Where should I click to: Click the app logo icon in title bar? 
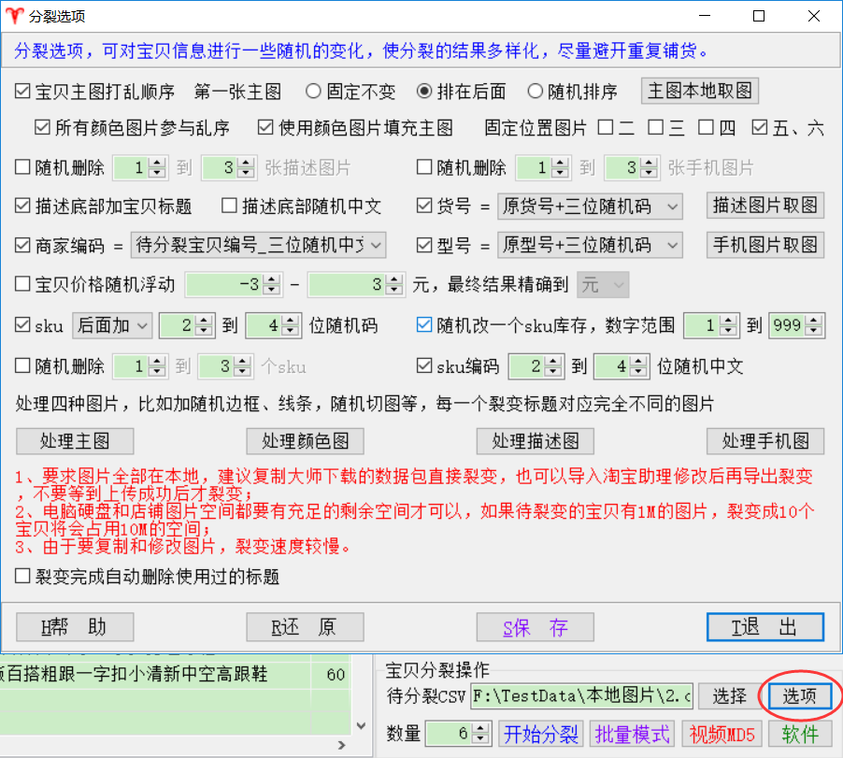pyautogui.click(x=14, y=16)
